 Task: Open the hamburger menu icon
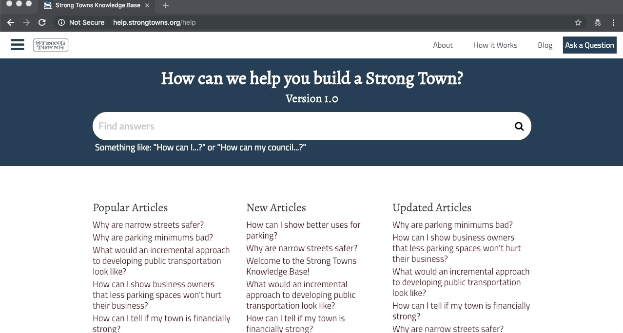click(18, 45)
